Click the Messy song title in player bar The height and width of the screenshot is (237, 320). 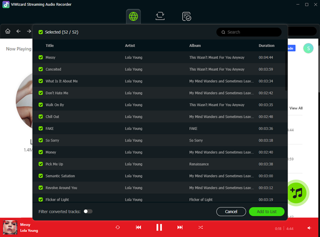25,225
